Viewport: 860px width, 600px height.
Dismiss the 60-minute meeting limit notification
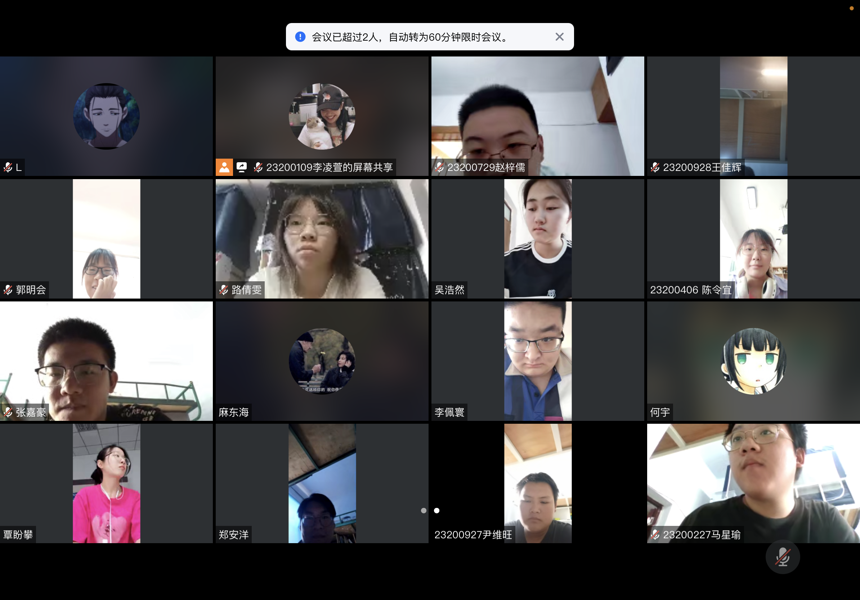tap(559, 37)
